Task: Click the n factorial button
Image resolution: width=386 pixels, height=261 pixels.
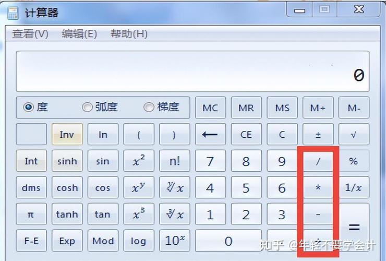Action: coord(175,161)
